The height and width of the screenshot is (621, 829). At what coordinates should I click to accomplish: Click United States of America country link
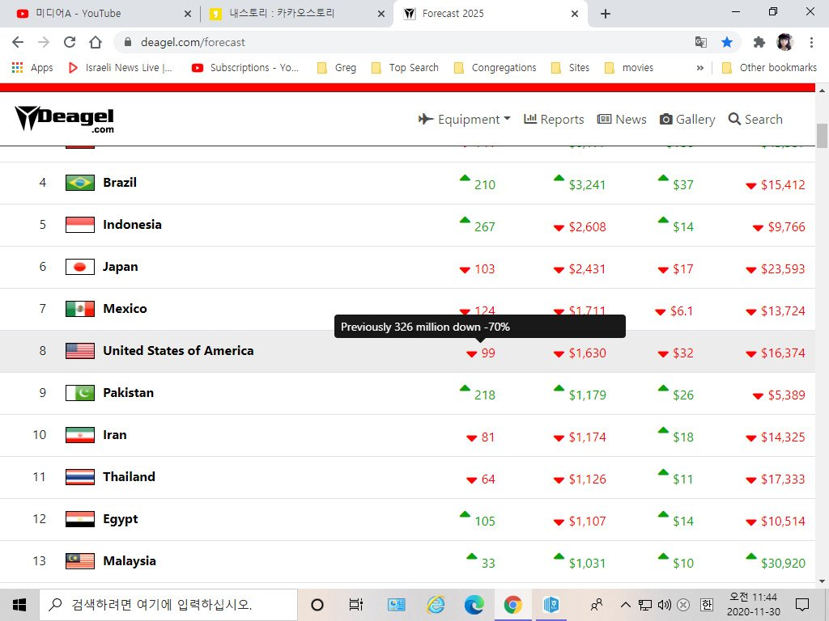click(x=178, y=351)
